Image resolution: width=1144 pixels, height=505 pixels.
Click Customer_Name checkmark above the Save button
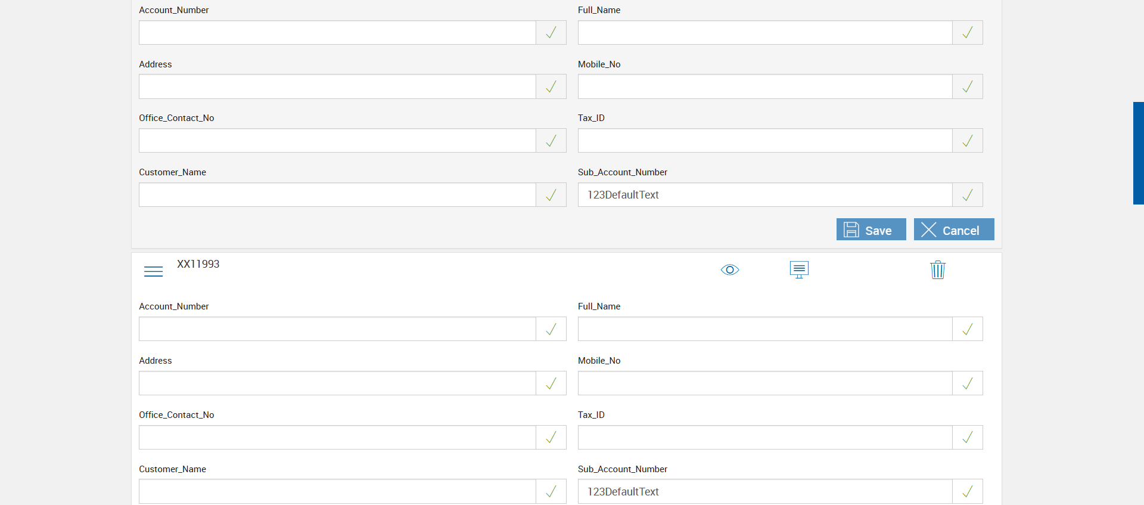pos(551,195)
